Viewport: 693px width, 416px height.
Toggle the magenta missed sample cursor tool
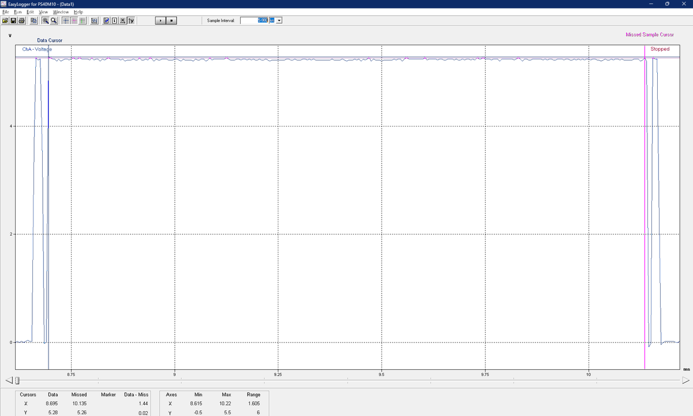74,20
